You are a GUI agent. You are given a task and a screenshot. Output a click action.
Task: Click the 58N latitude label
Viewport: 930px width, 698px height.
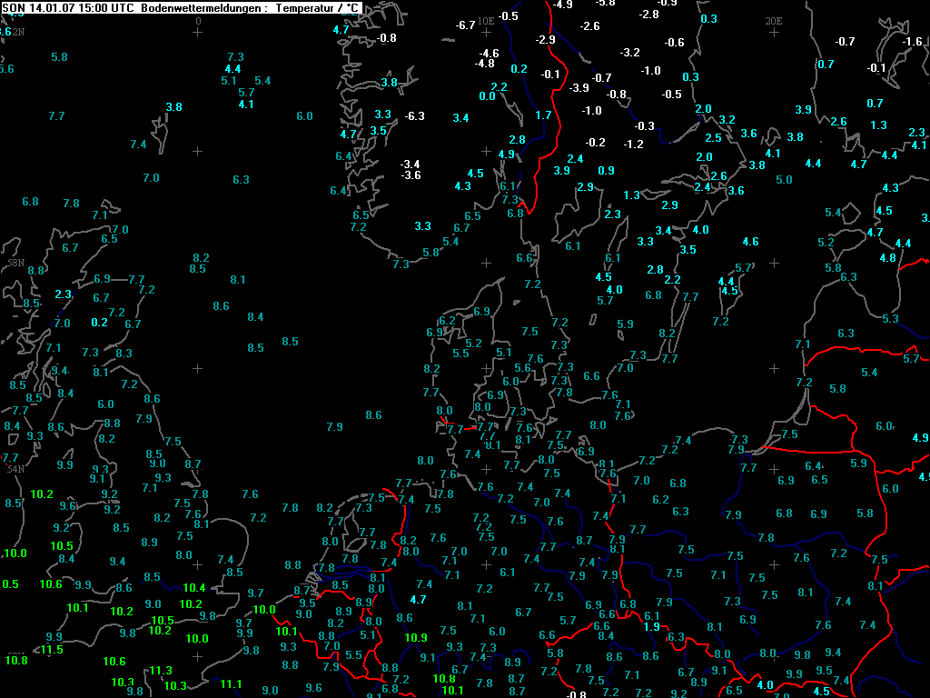tap(15, 263)
